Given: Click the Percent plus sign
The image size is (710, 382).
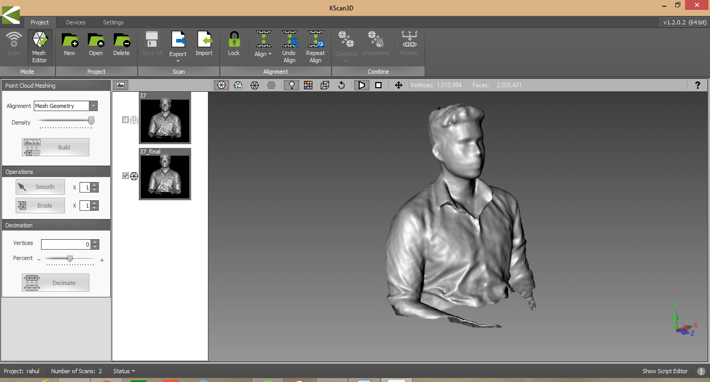Looking at the screenshot, I should coord(102,261).
